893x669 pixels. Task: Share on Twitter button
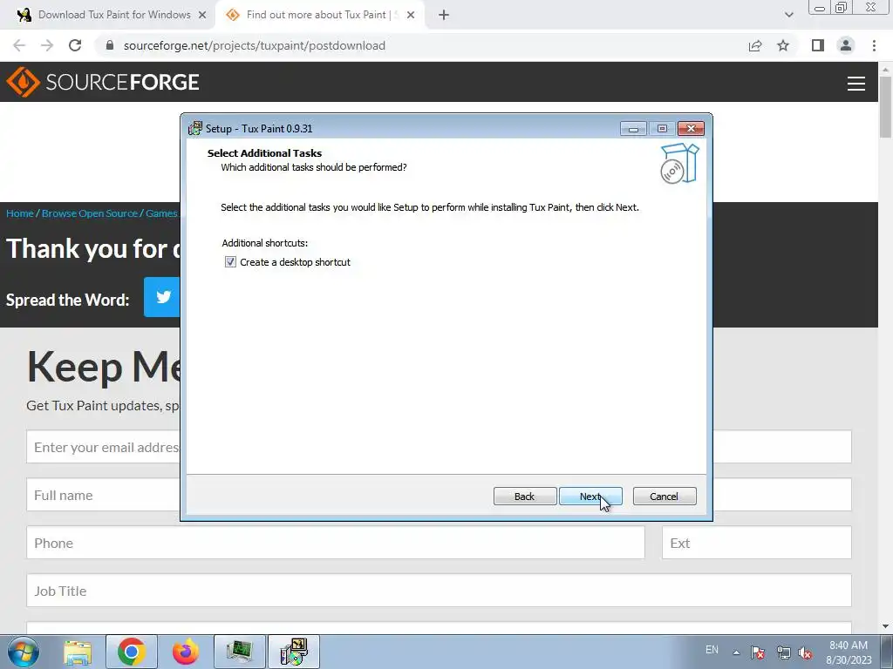pos(161,297)
